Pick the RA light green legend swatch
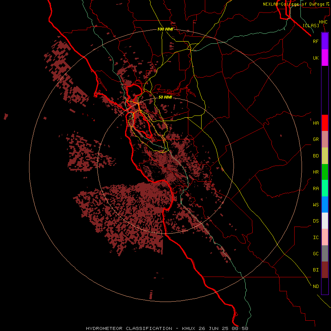Image resolution: width=331 pixels, height=331 pixels. click(325, 188)
